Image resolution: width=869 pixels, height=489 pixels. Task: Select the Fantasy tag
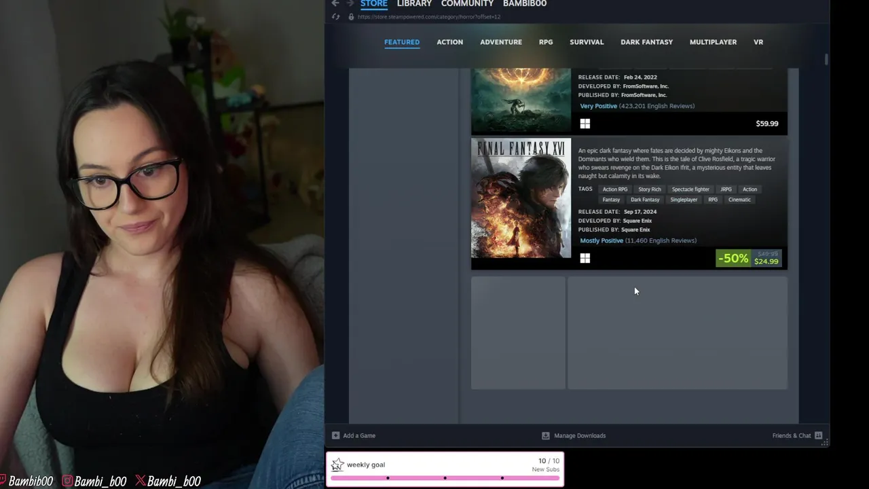(x=611, y=200)
